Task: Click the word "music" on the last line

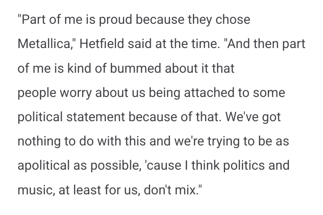Action: (36, 190)
